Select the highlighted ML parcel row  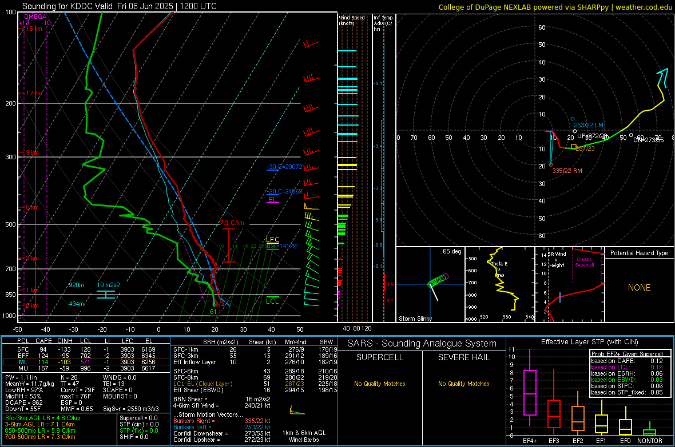tap(86, 362)
